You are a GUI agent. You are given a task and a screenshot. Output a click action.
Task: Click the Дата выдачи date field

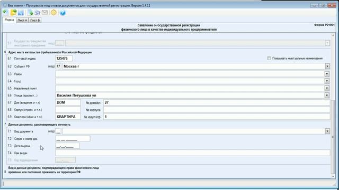pyautogui.click(x=67, y=146)
